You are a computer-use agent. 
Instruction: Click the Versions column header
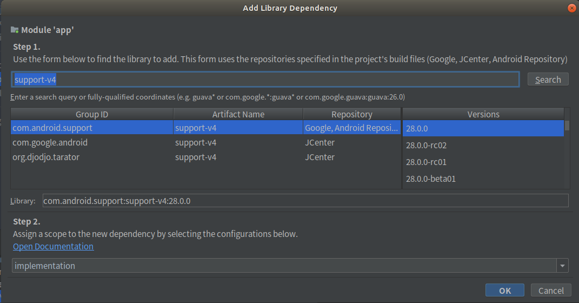(x=483, y=114)
